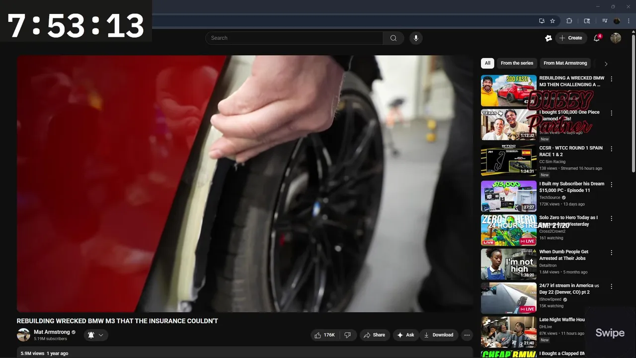Open options for One Piece Diamond video

coord(612,113)
